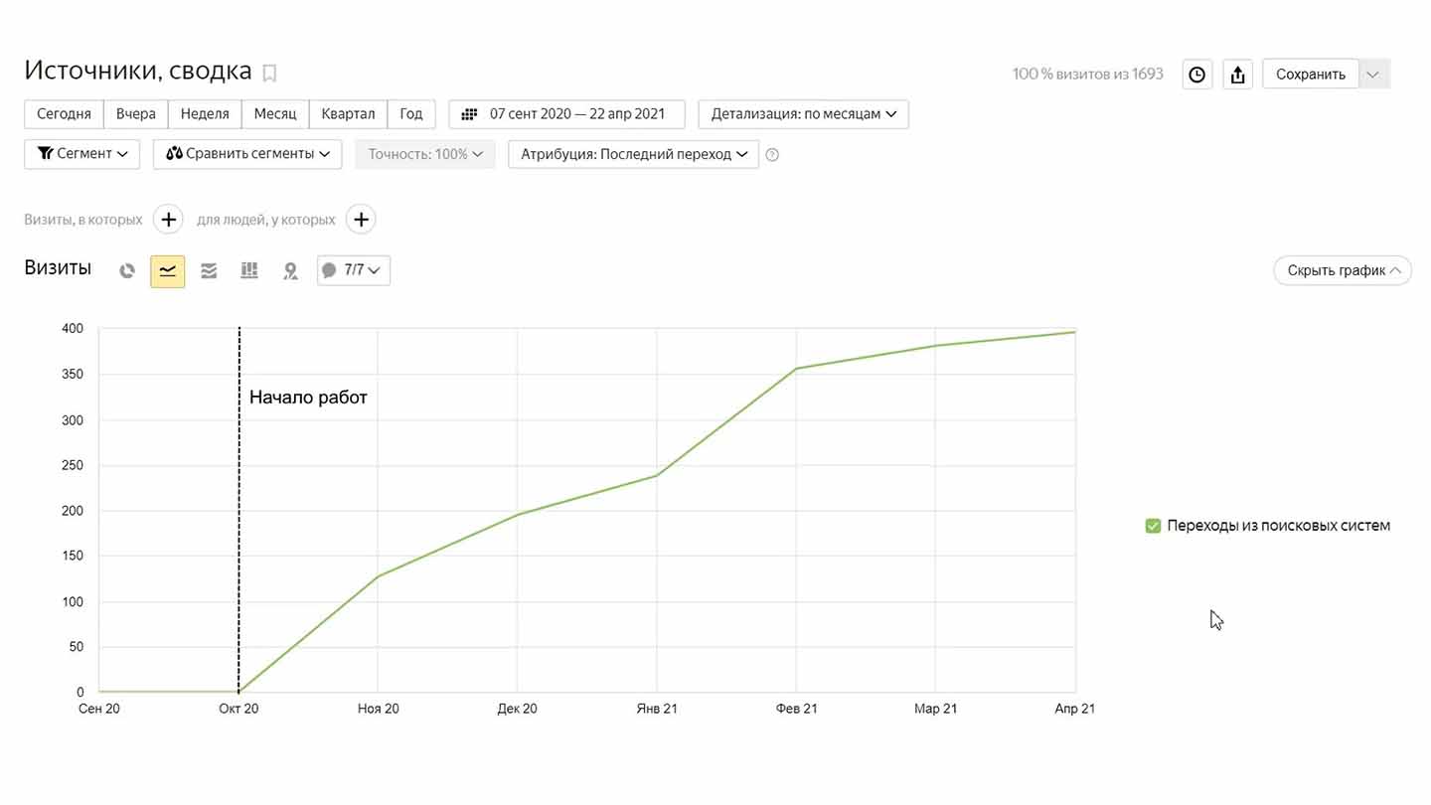This screenshot has height=805, width=1431.
Task: Select the Месяц period
Action: 275,114
